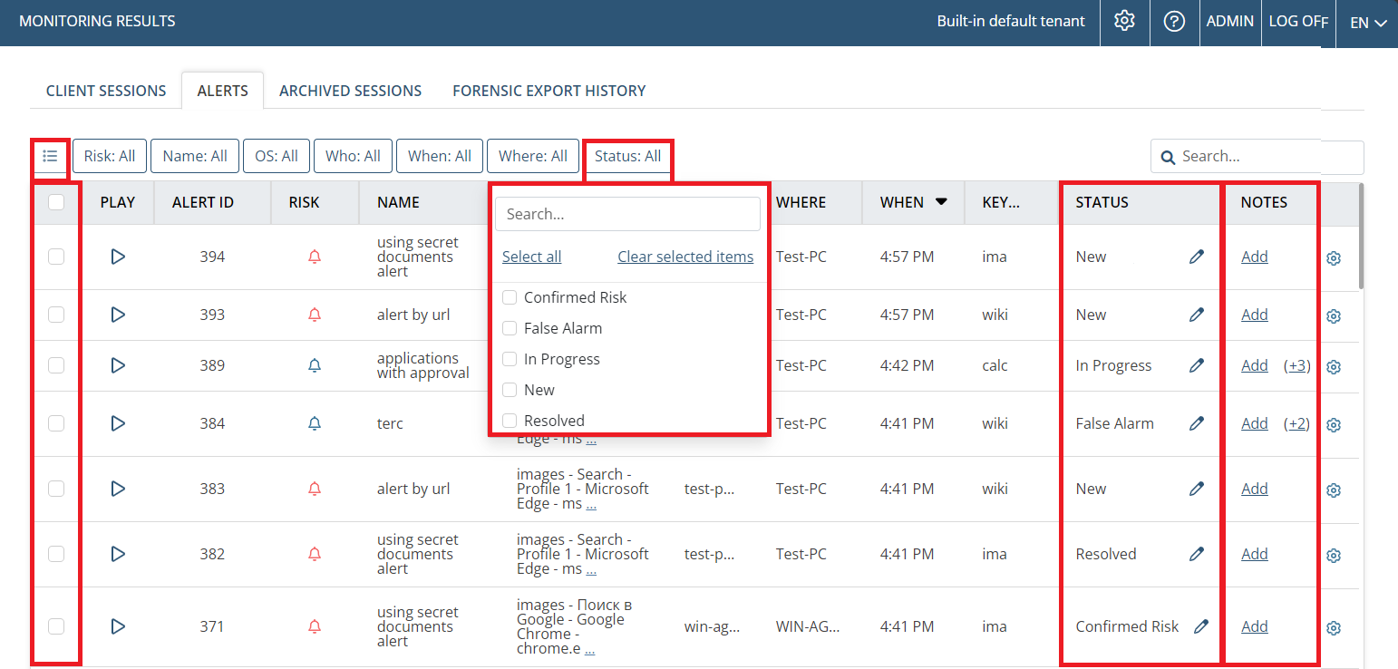
Task: Click the Clear selected items link
Action: pyautogui.click(x=685, y=257)
